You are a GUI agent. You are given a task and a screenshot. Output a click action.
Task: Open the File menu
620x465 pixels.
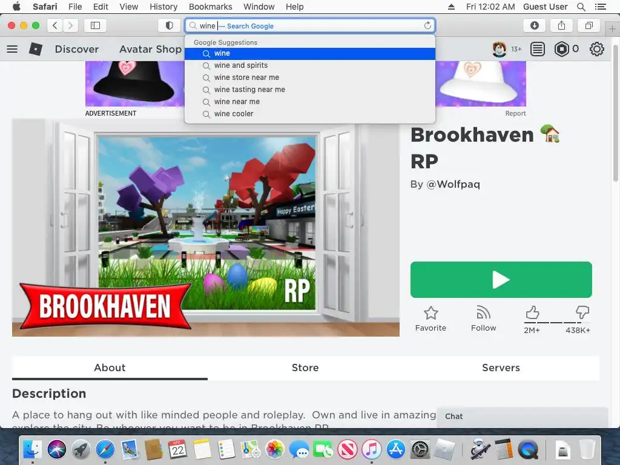(75, 7)
